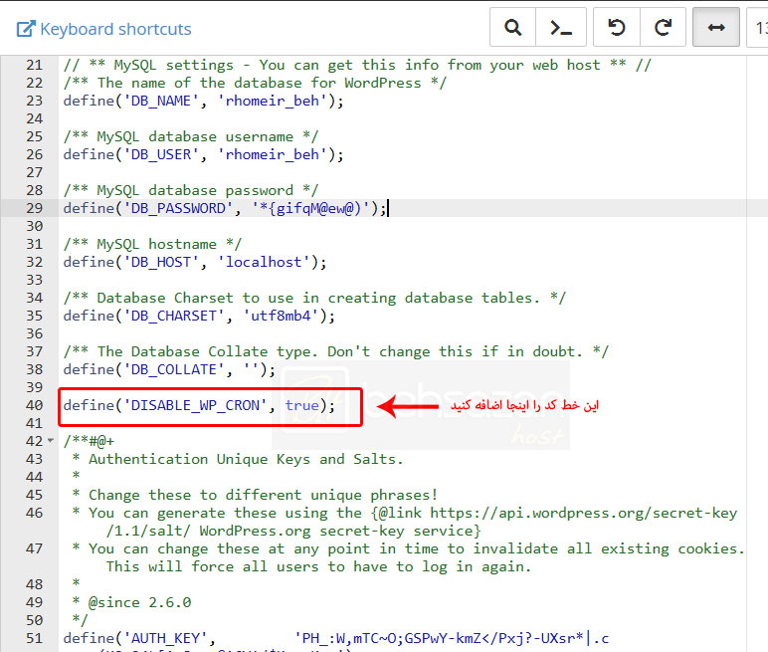Image resolution: width=768 pixels, height=652 pixels.
Task: Click the 'Database Charset to use' comment
Action: (314, 298)
